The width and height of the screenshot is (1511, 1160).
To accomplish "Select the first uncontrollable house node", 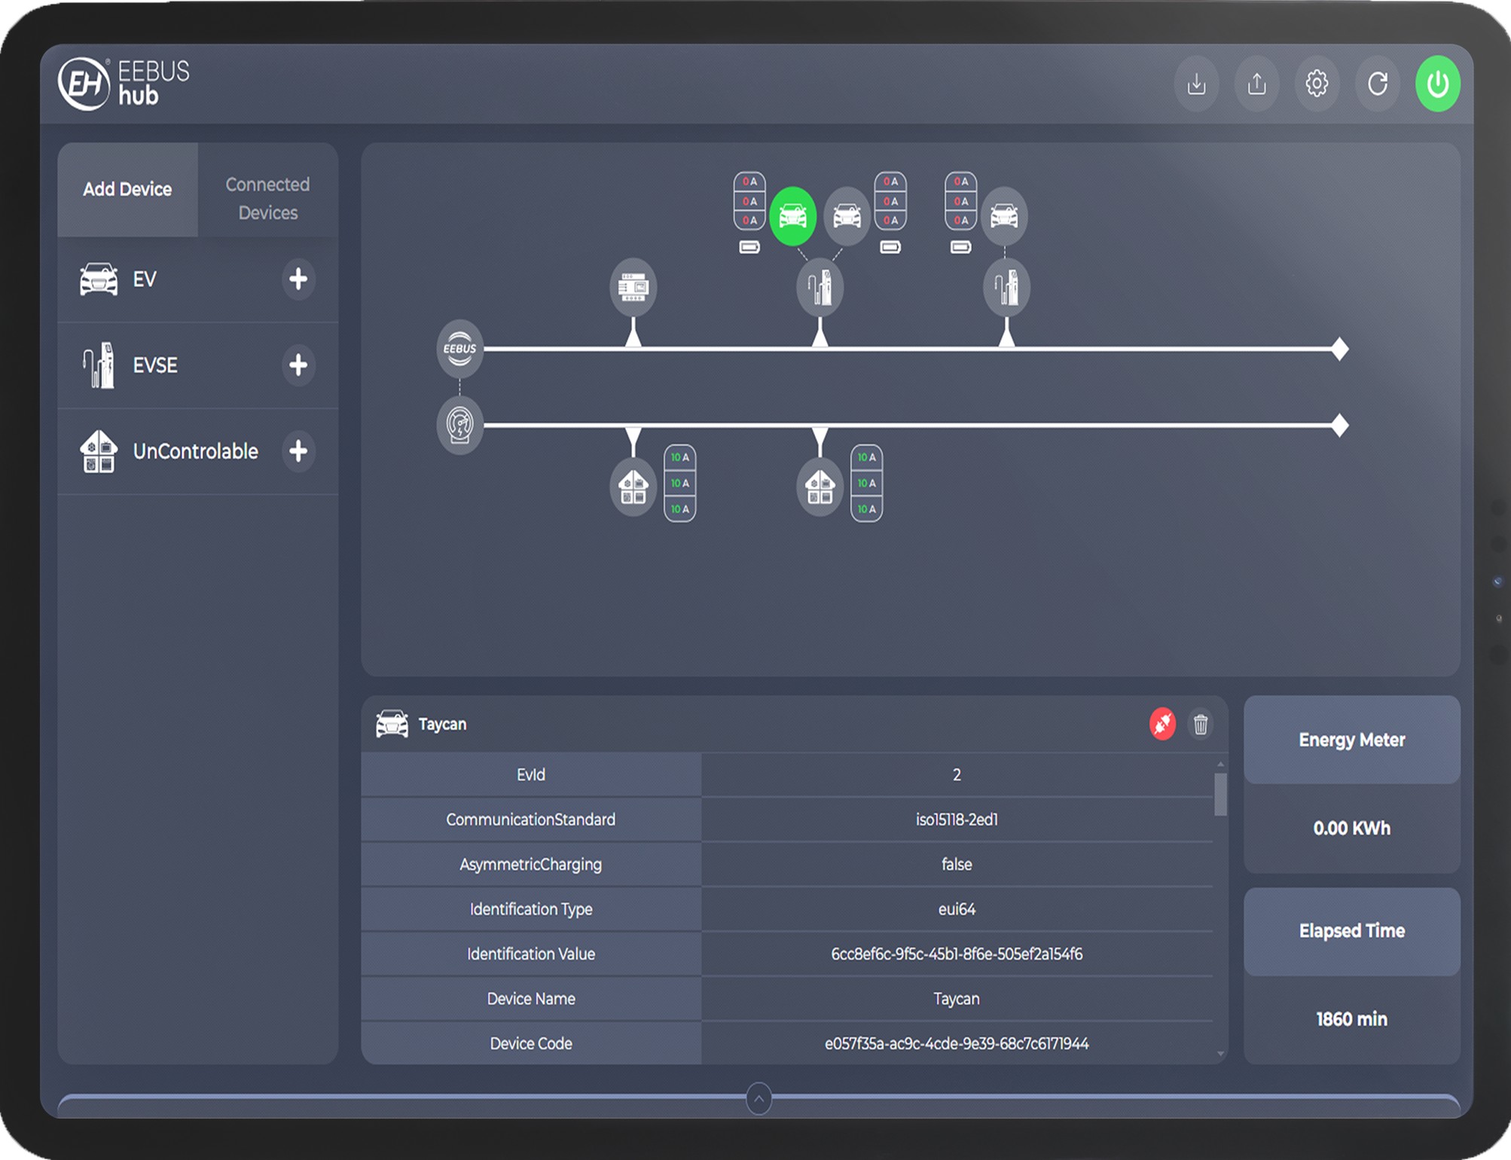I will click(x=633, y=487).
